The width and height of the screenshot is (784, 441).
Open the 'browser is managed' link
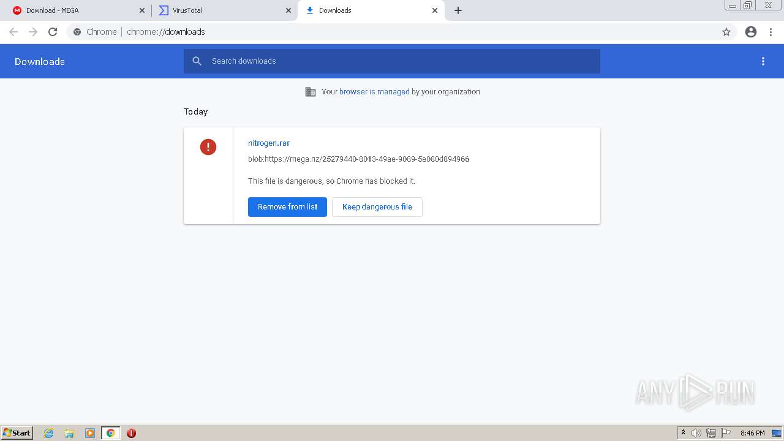tap(374, 92)
